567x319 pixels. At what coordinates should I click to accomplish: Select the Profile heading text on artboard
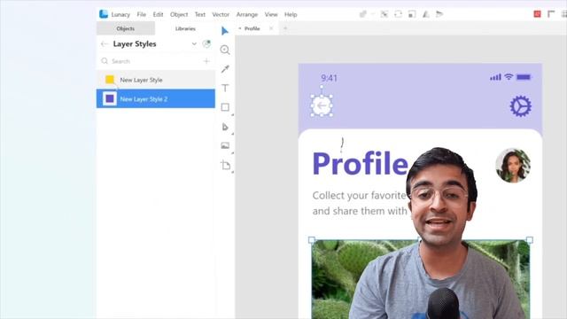point(361,163)
